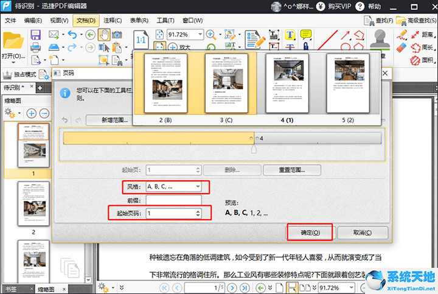Screen dimensions: 438x294
Task: Click the 取消(C) button
Action: point(363,233)
